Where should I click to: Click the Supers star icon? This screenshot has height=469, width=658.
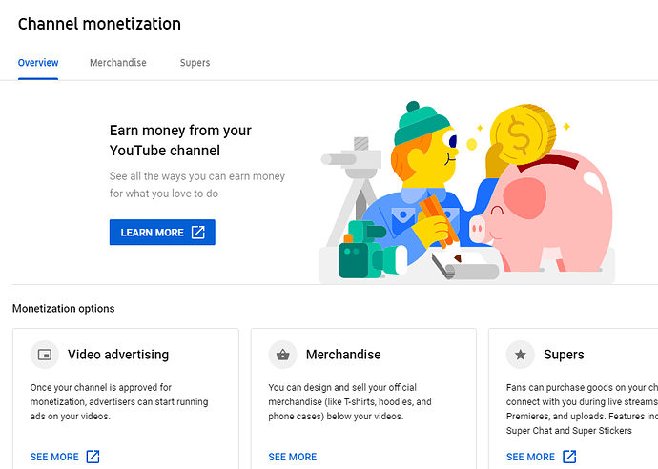pyautogui.click(x=521, y=355)
